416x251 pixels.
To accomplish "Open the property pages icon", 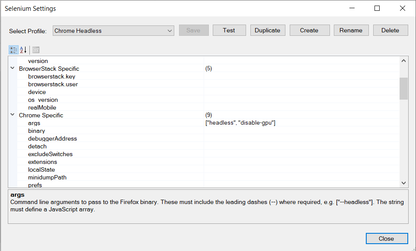I will click(x=35, y=50).
